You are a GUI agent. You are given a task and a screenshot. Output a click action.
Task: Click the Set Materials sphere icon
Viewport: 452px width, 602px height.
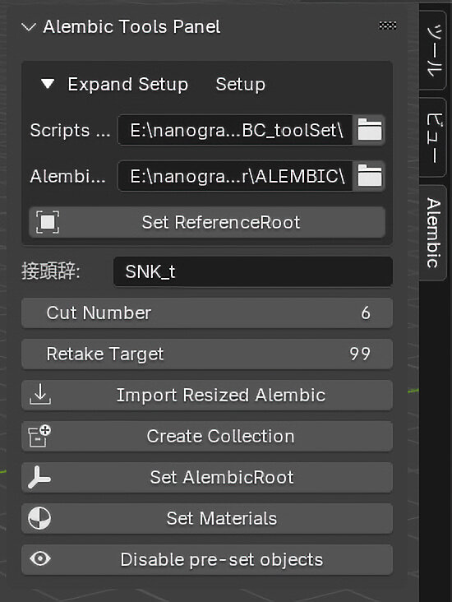39,518
